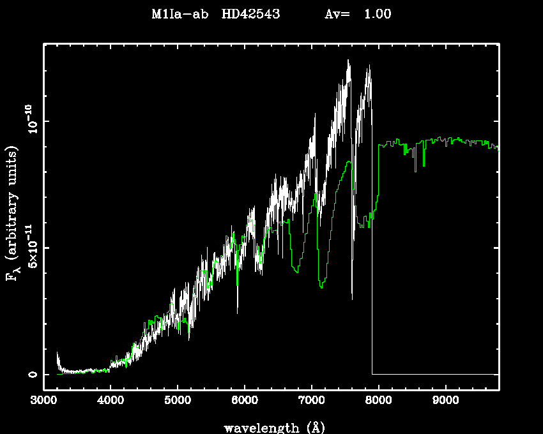Click the deepest green curve dip near 7150 Å

(321, 287)
